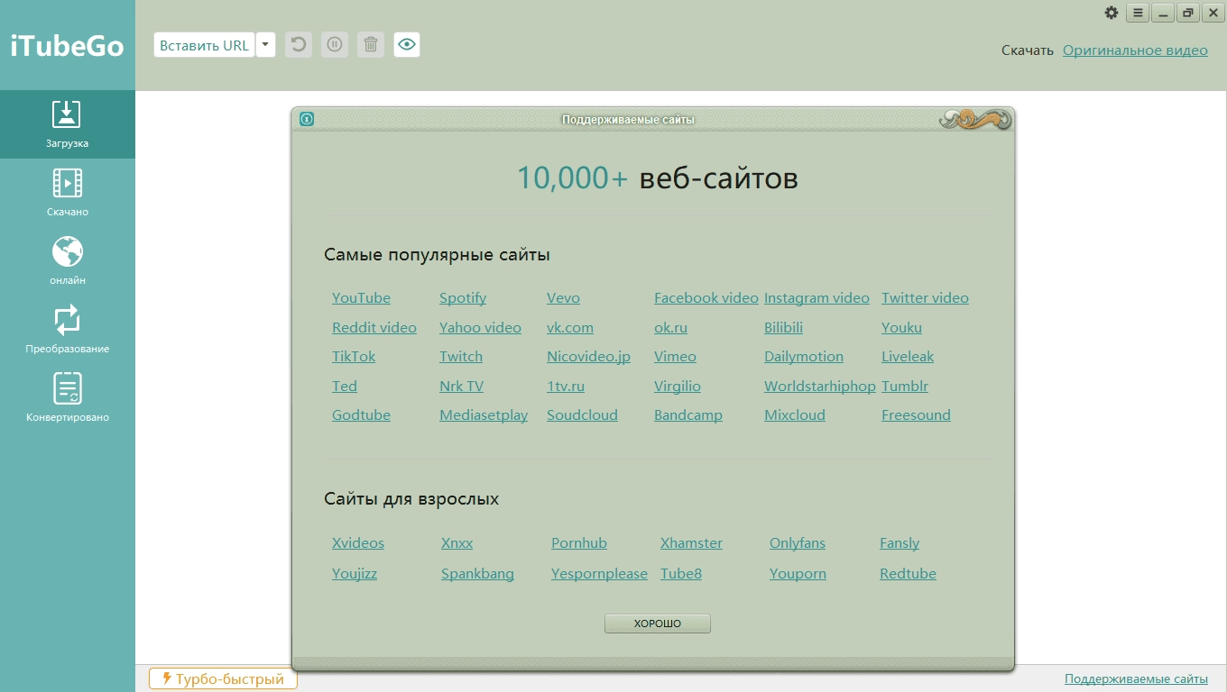Open the Youku link
The image size is (1227, 692).
tap(901, 328)
